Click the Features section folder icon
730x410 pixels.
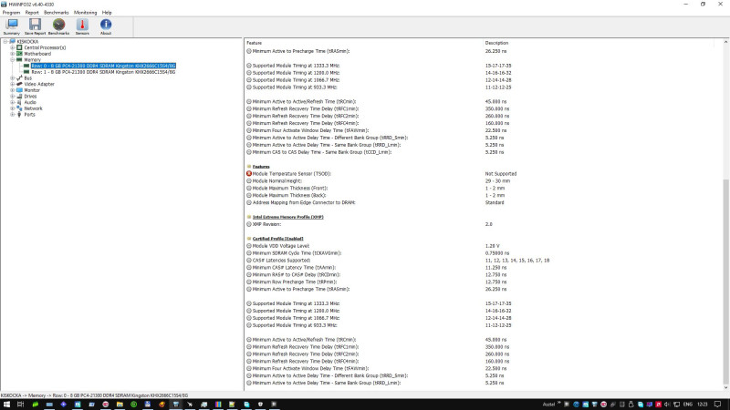coord(249,167)
